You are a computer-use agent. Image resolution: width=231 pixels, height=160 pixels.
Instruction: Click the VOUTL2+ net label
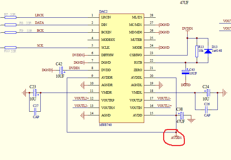[82, 98]
